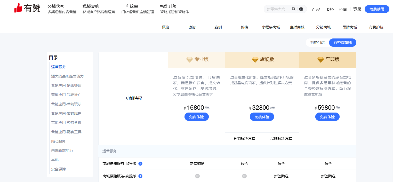Open the 私域复购 menu
This screenshot has height=182, width=393.
[99, 9]
